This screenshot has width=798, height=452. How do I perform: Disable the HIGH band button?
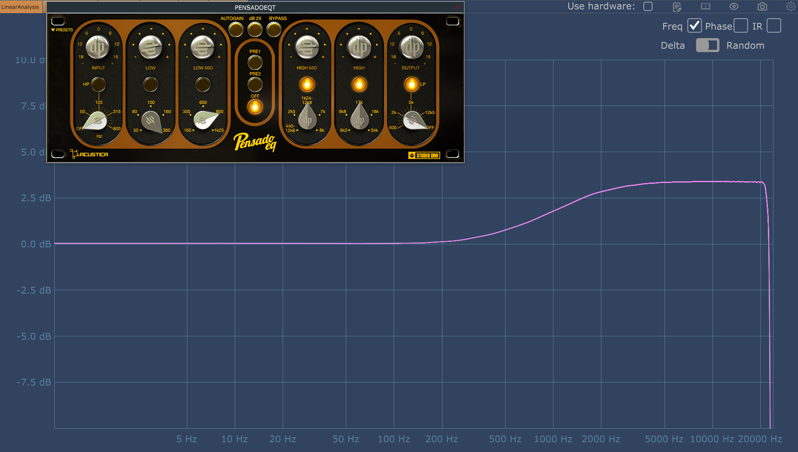point(359,84)
